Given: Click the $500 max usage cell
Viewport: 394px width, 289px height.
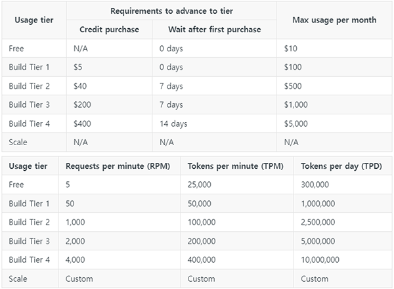Looking at the screenshot, I should click(x=293, y=86).
